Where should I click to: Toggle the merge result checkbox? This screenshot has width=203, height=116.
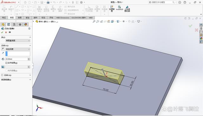coord(6,63)
